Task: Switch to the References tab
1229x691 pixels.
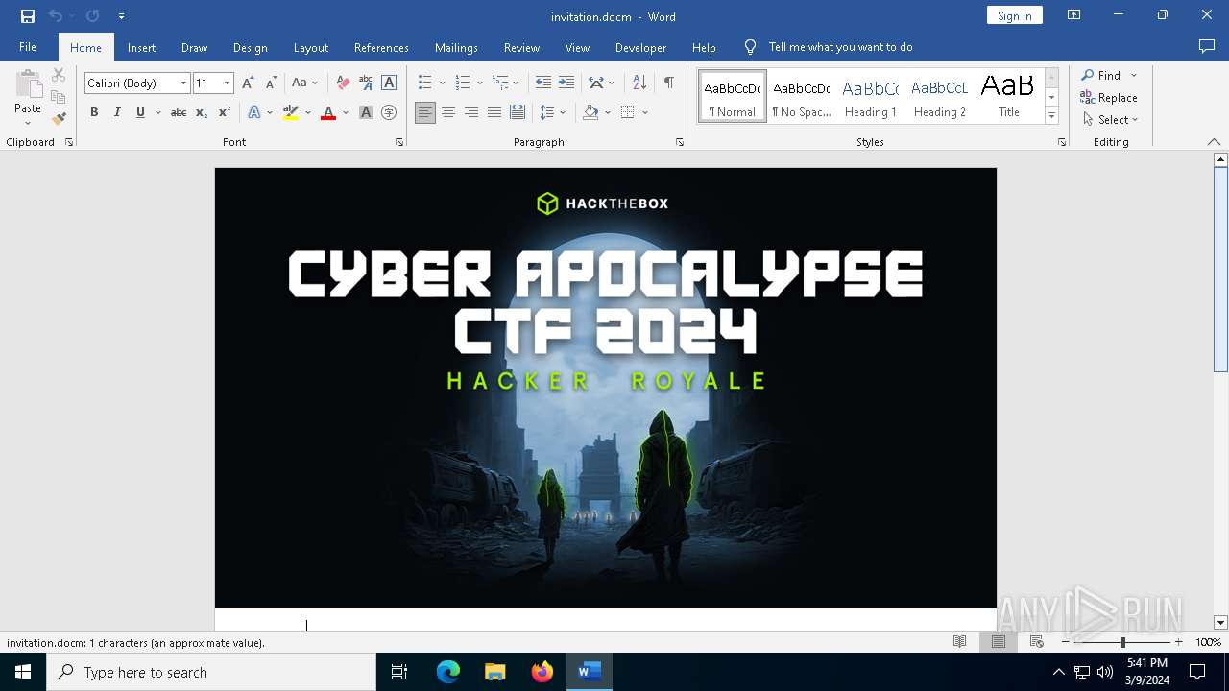Action: pyautogui.click(x=381, y=48)
